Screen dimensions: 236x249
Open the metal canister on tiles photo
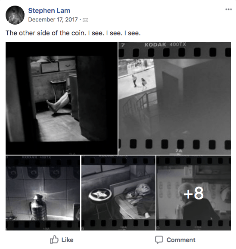43,193
